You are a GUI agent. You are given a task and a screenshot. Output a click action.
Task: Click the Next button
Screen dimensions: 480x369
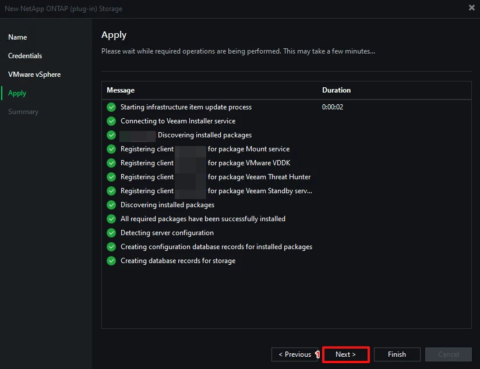[345, 354]
